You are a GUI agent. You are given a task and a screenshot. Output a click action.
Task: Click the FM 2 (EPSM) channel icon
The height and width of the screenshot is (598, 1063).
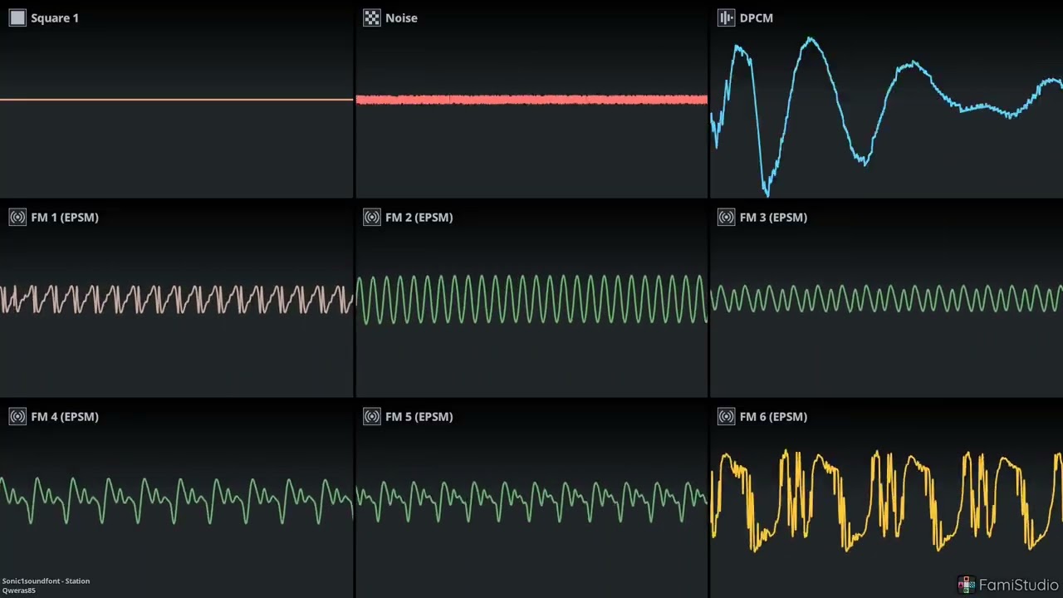(x=372, y=217)
